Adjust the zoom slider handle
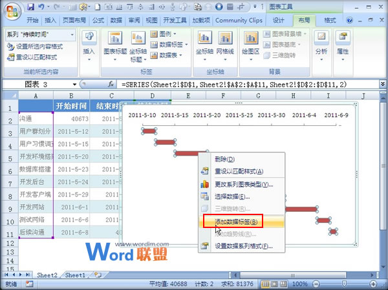The width and height of the screenshot is (388, 290). (x=344, y=284)
